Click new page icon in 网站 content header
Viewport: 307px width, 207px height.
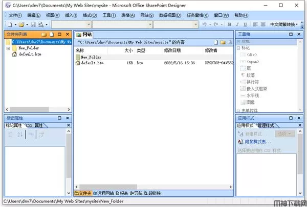click(216, 42)
